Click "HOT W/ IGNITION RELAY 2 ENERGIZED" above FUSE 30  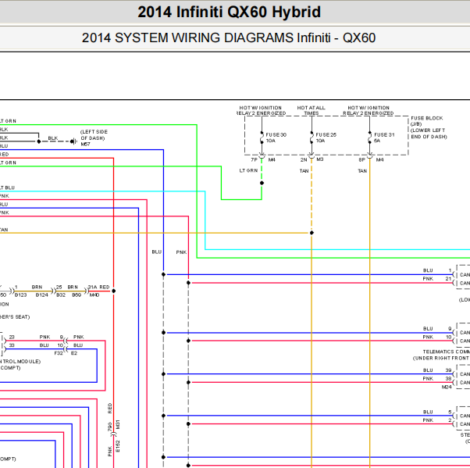click(x=261, y=110)
